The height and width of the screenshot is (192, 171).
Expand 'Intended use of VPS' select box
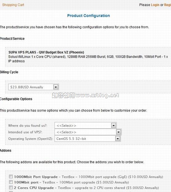[x=88, y=132]
